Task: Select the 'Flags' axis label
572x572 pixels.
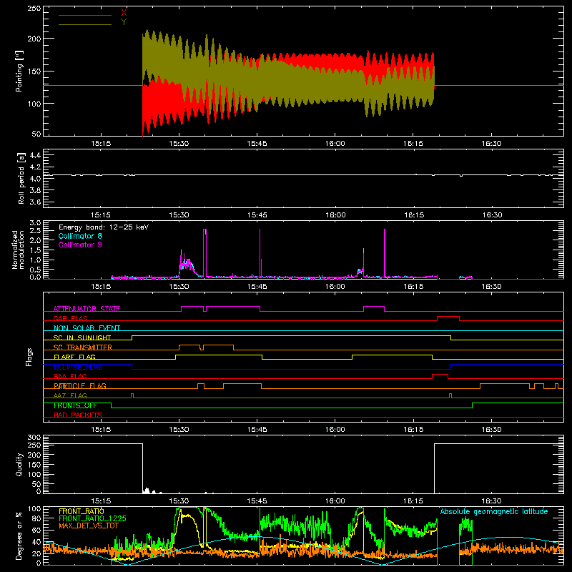Action: click(x=29, y=357)
